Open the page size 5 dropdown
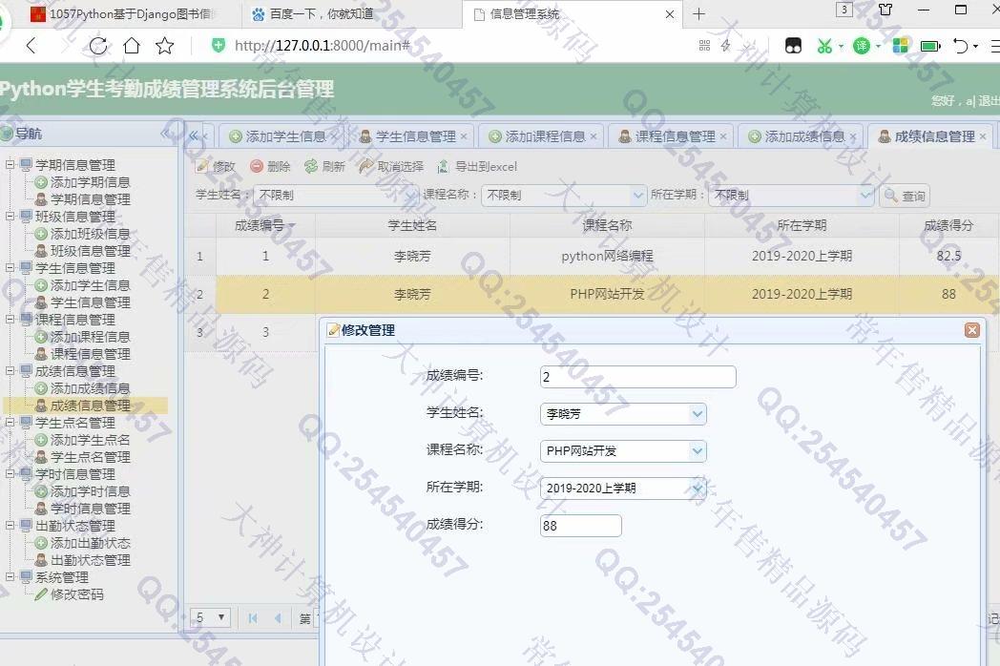 pyautogui.click(x=211, y=617)
